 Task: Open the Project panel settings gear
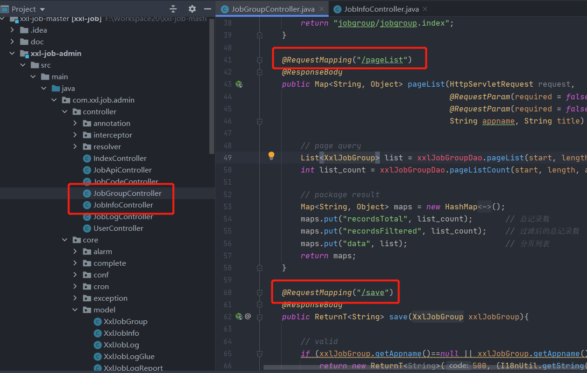(x=192, y=9)
